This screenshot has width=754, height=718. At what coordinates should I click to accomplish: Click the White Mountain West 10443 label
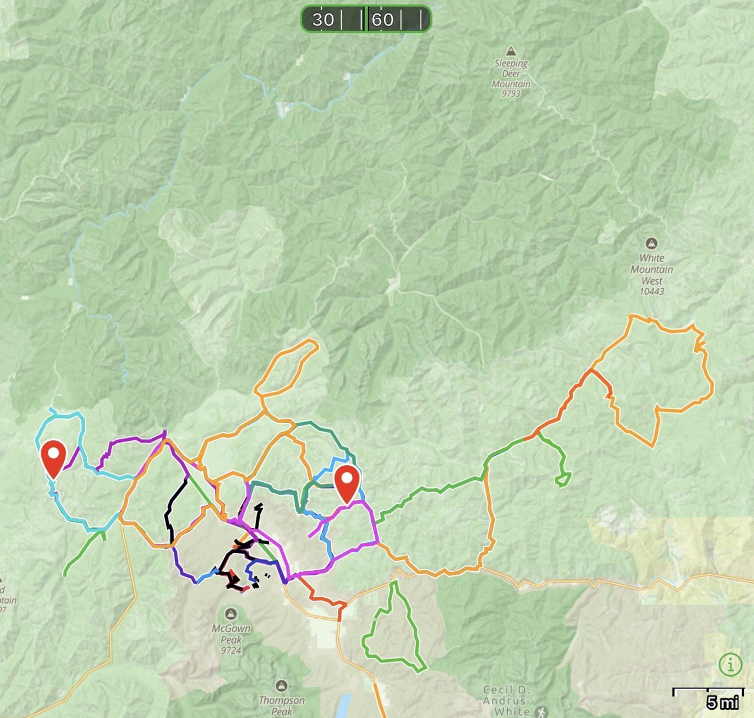point(652,274)
